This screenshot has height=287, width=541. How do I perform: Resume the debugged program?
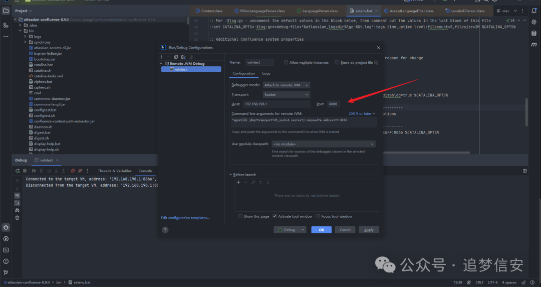pos(34,171)
